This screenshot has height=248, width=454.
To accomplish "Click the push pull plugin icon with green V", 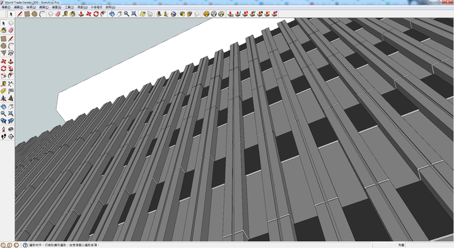I will (252, 14).
